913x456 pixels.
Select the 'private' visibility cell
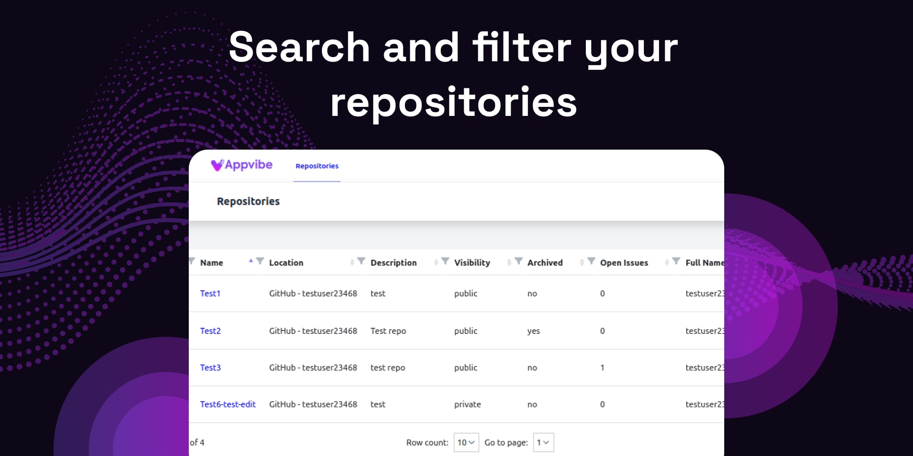tap(467, 404)
